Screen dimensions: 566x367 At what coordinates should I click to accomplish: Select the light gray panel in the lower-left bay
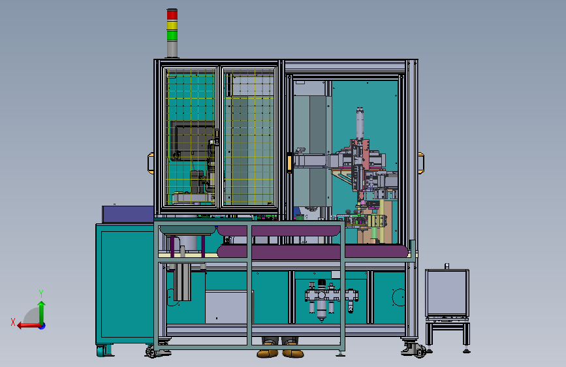(229, 307)
